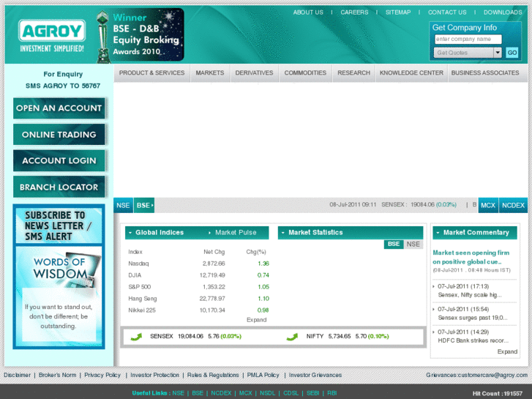Open the Knowledge Center menu
The height and width of the screenshot is (399, 532).
pyautogui.click(x=411, y=72)
